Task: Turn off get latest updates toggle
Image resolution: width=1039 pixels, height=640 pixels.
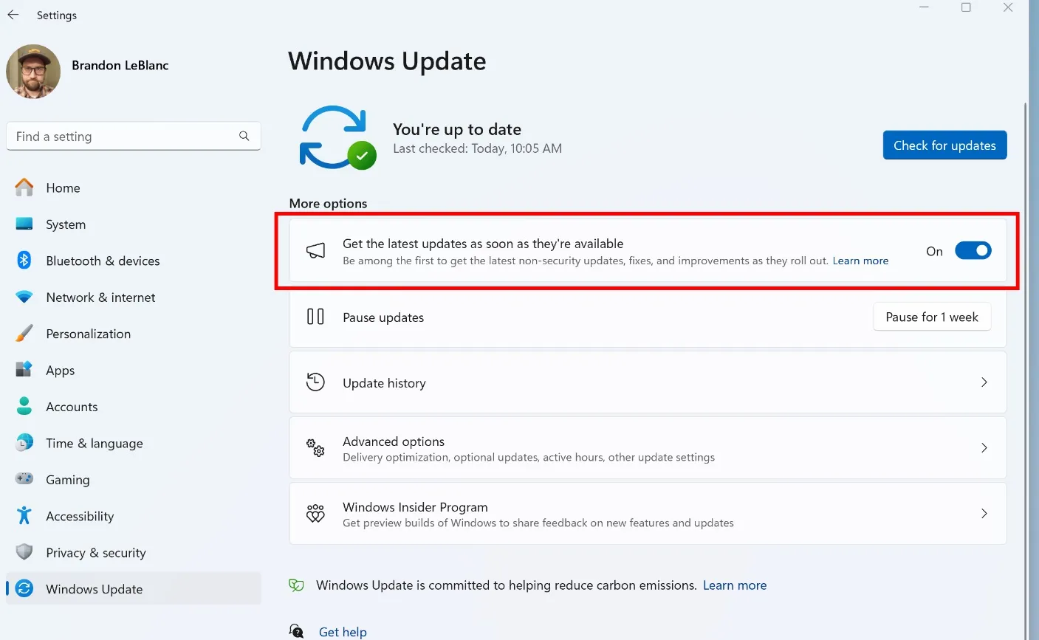Action: [973, 251]
